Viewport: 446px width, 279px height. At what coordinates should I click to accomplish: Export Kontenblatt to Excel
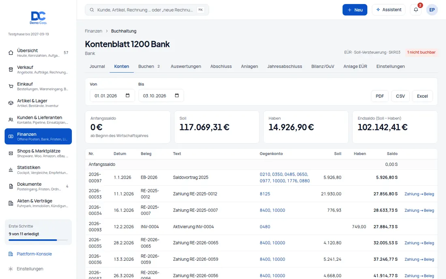click(422, 96)
